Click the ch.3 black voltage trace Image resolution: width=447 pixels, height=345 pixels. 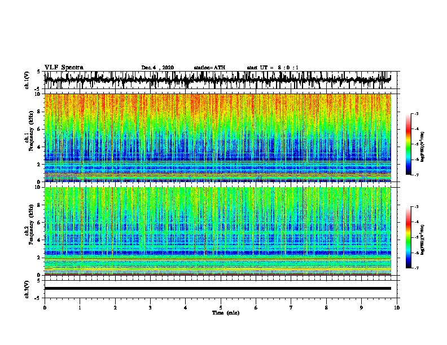click(217, 289)
